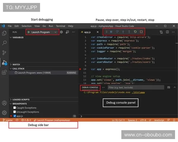Enable Uncaught Exceptions breakpoint
The image size is (178, 142).
(x=15, y=112)
